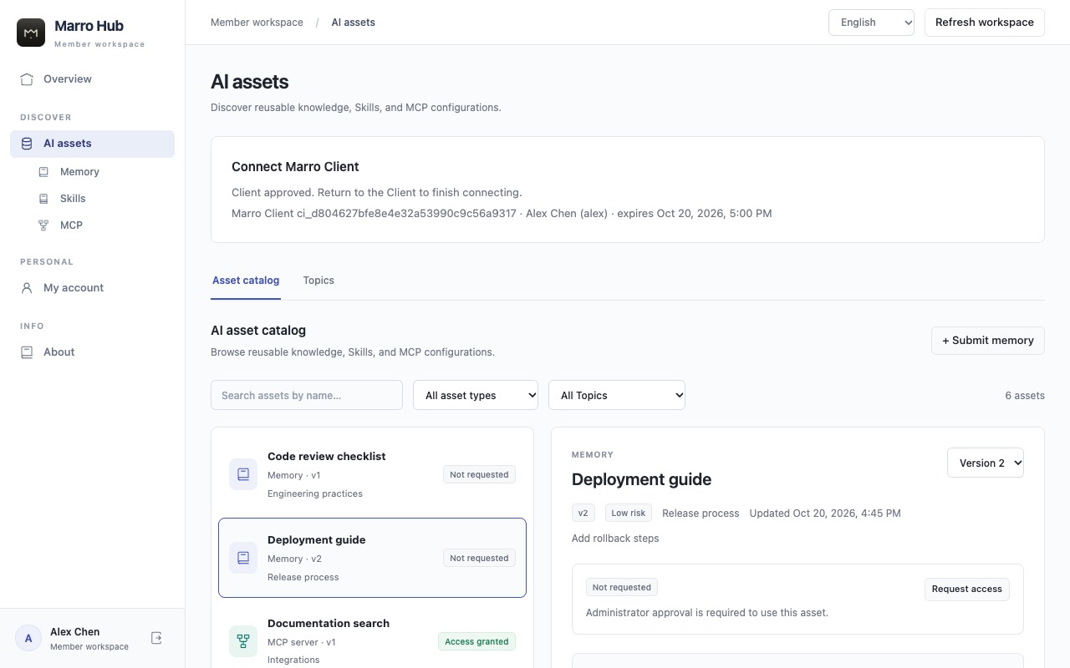Click Not requested badge on Code review checklist
Viewport: 1070px width, 668px height.
[x=479, y=474]
